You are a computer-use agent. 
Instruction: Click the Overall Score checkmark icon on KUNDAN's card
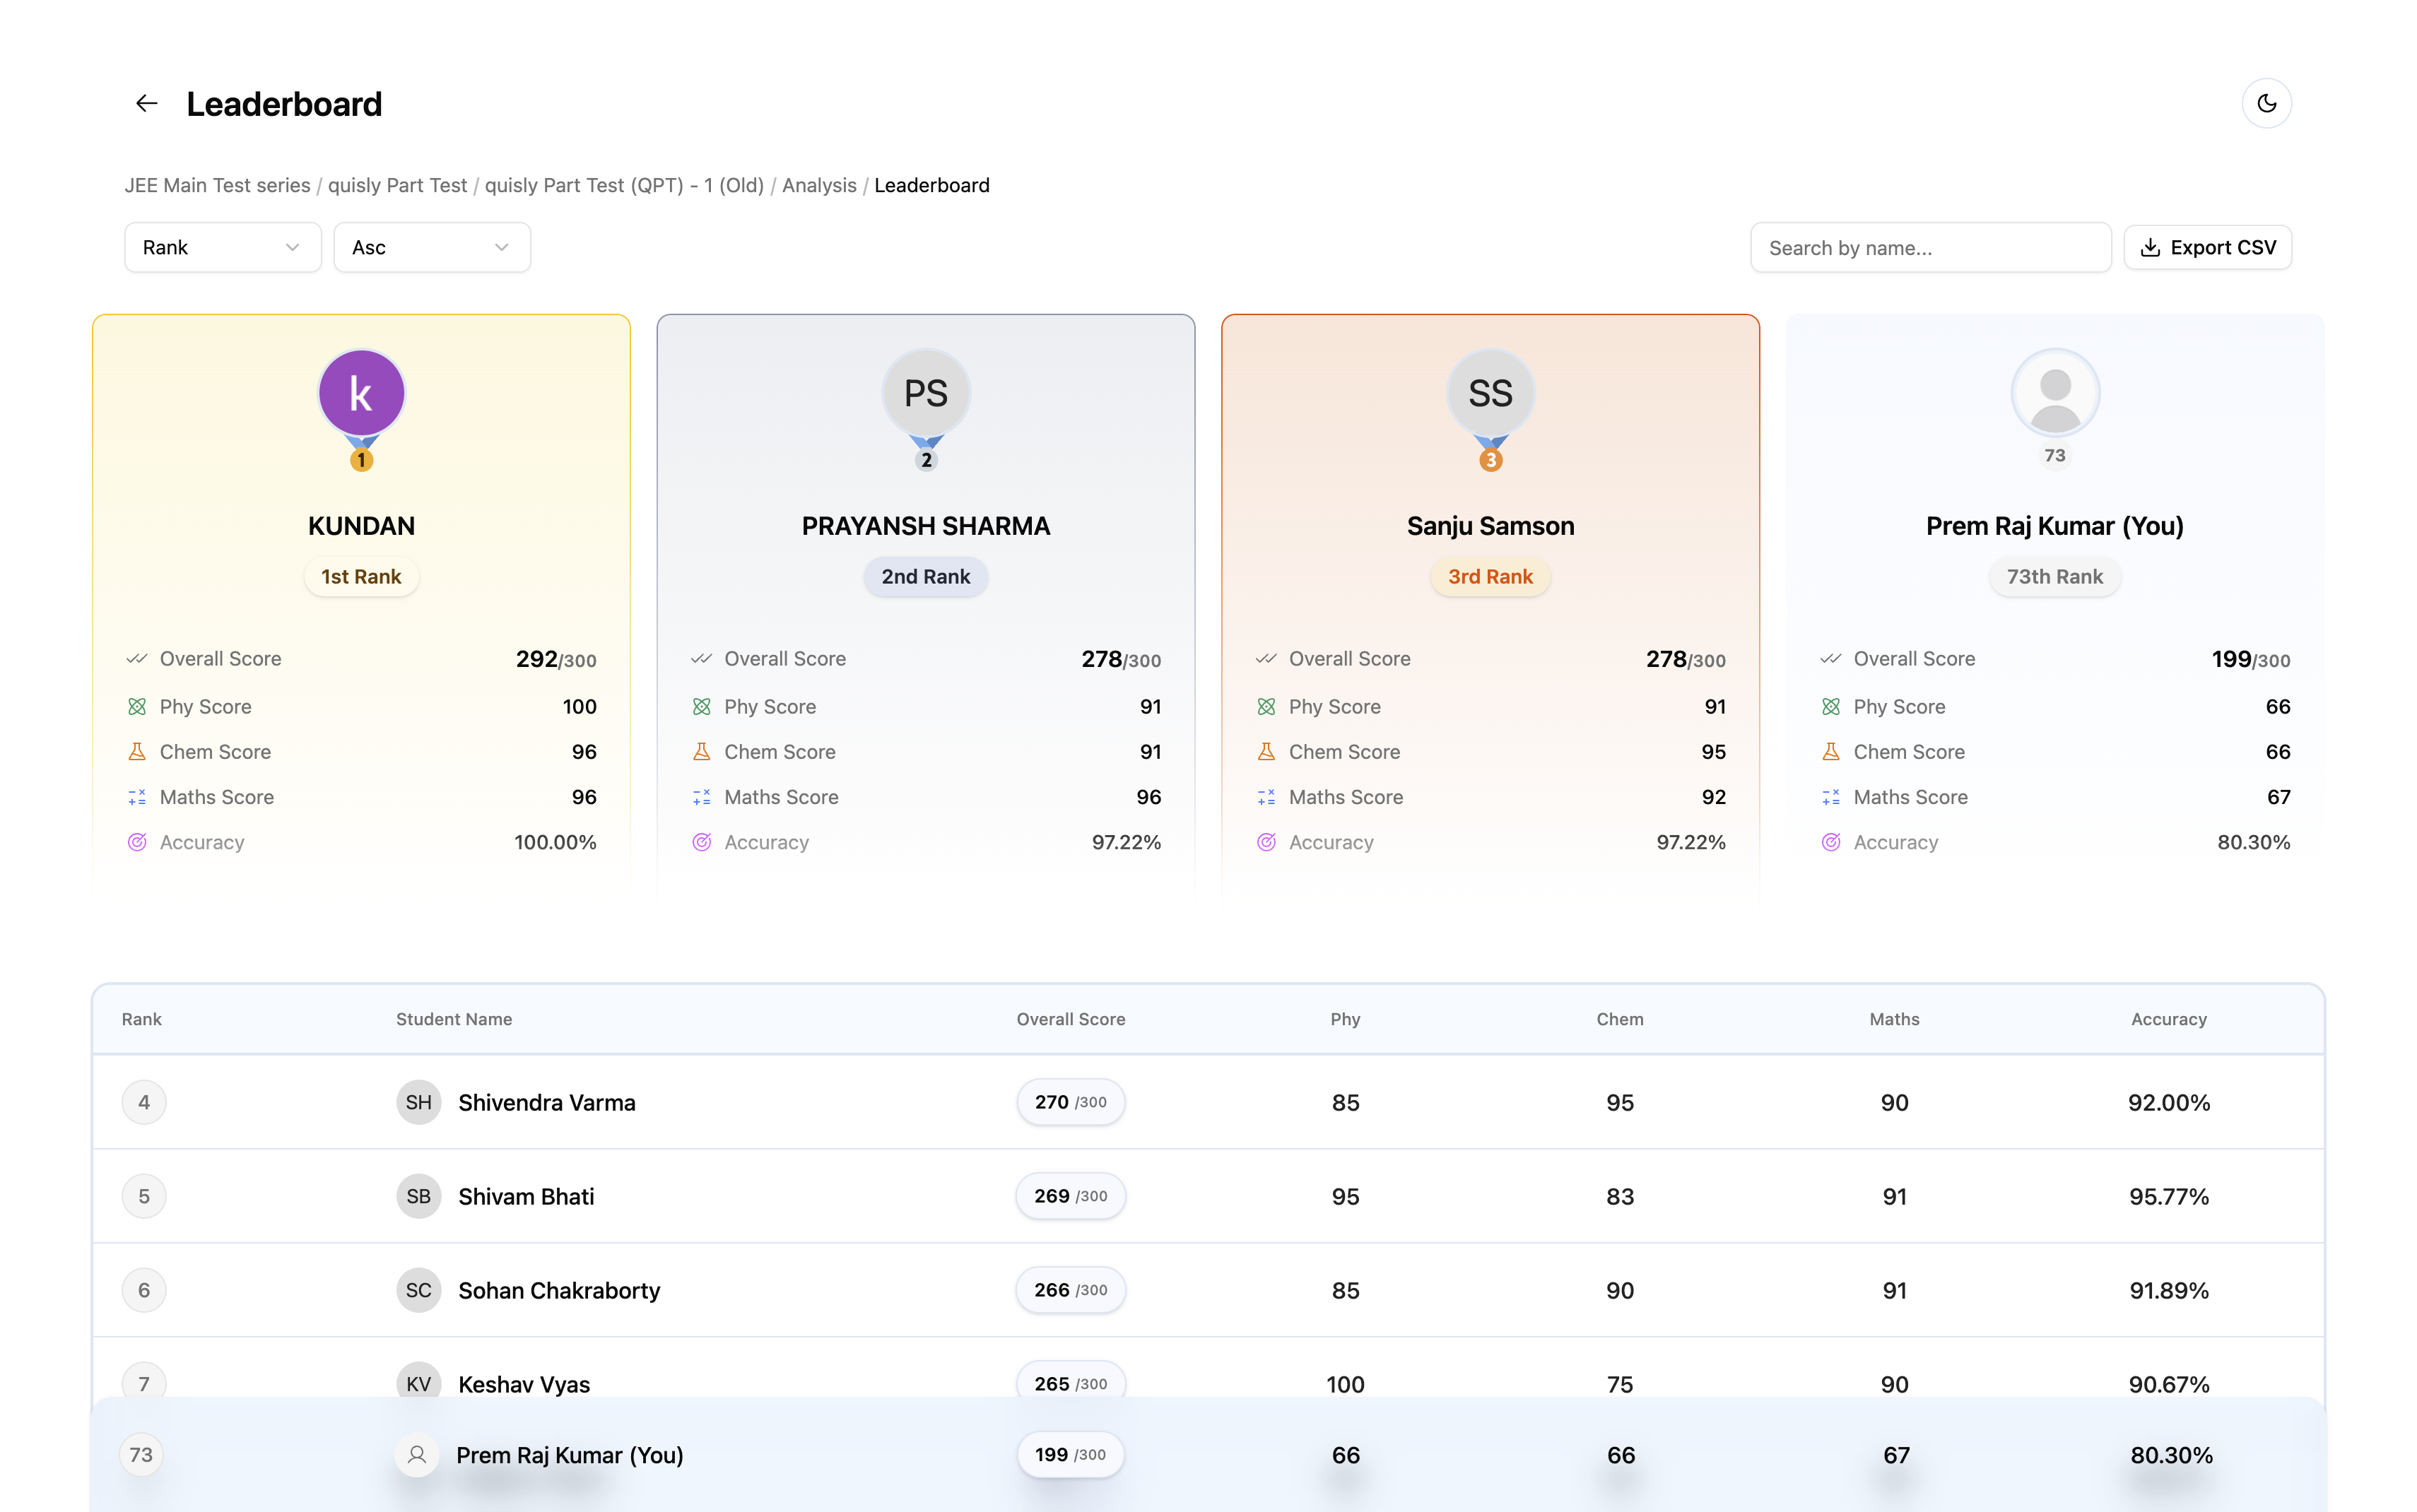pos(137,658)
